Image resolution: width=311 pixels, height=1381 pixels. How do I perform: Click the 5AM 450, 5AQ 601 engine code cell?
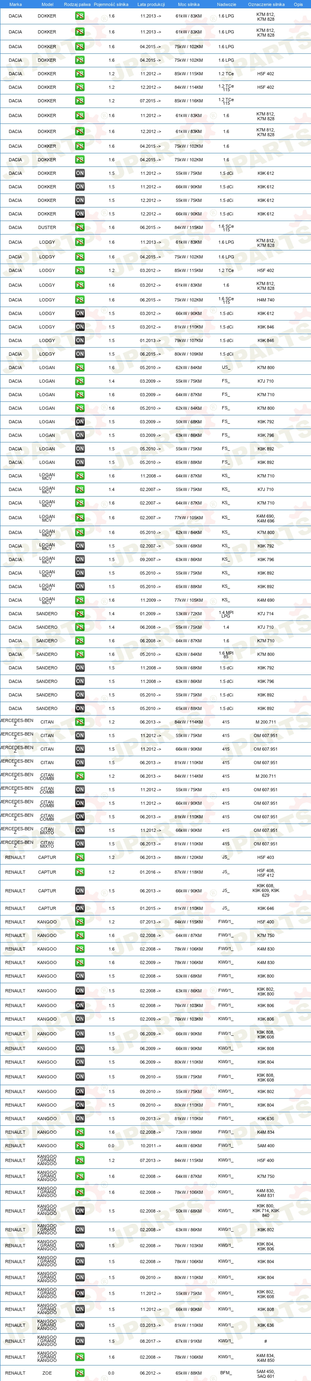click(266, 1373)
